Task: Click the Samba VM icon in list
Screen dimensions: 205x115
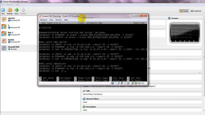Action: click(x=4, y=41)
